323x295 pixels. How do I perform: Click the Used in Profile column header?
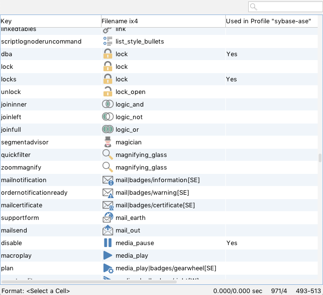pos(270,21)
